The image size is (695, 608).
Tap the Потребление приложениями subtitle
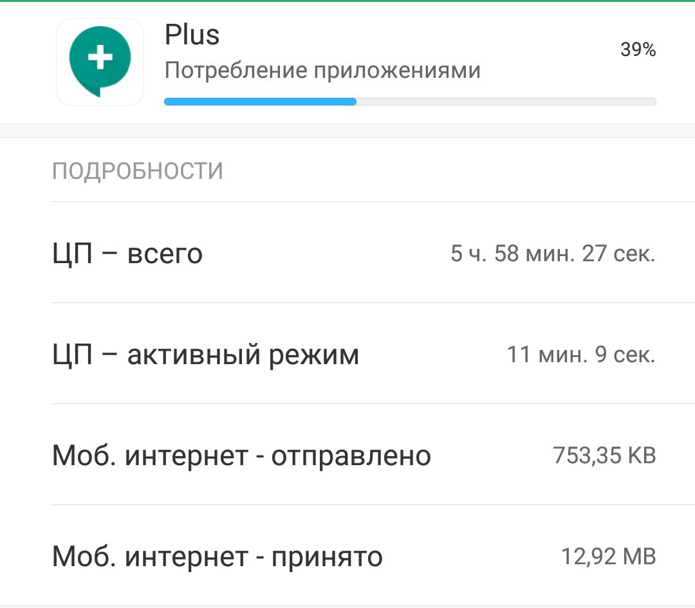[x=322, y=70]
